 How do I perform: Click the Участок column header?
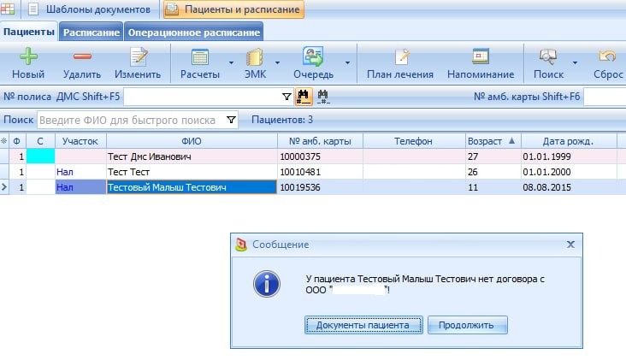(x=80, y=141)
